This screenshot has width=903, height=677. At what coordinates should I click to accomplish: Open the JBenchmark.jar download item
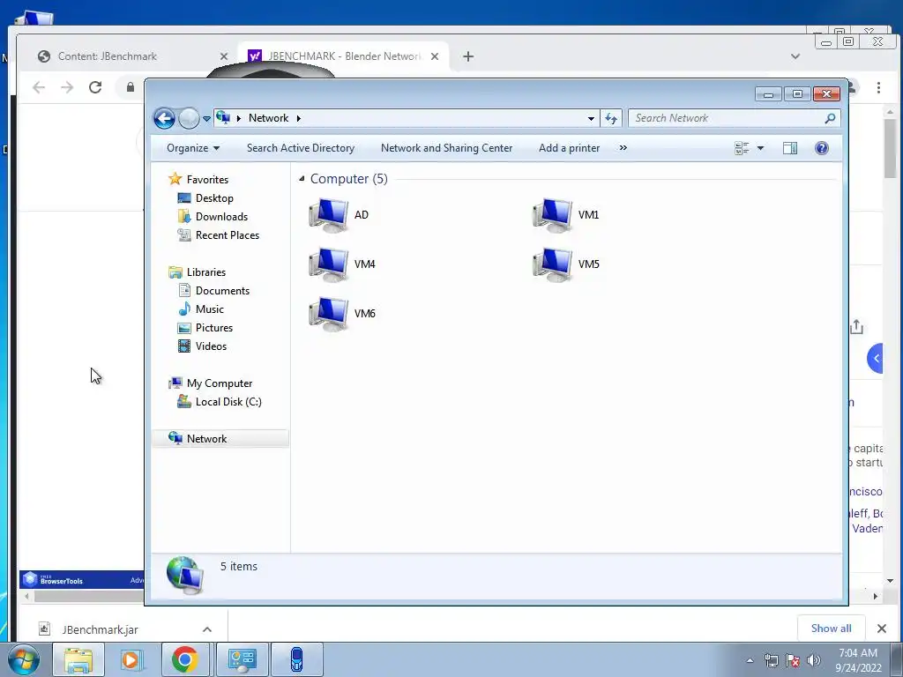[100, 629]
